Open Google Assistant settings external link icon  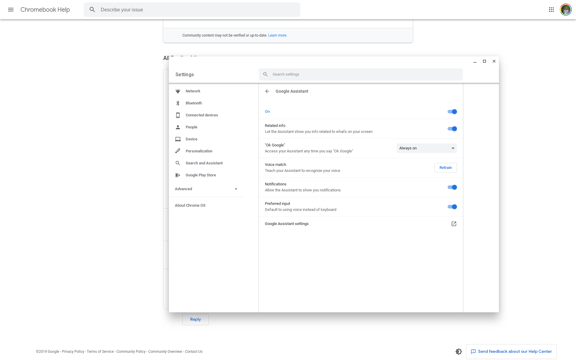pos(454,224)
